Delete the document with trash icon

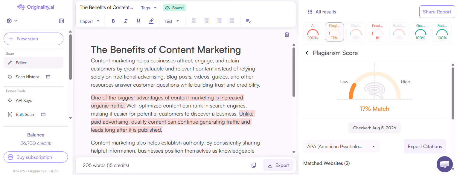click(287, 35)
